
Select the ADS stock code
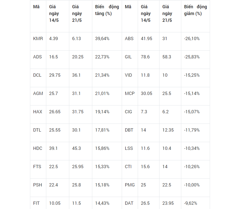tap(37, 57)
